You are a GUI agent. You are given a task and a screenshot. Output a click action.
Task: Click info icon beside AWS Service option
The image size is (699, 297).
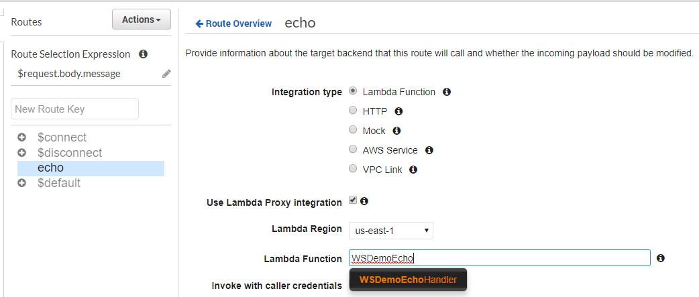tap(429, 150)
